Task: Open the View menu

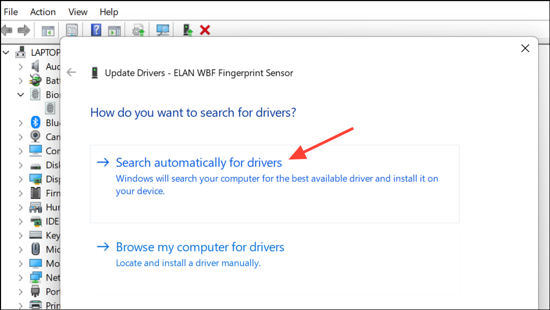Action: pyautogui.click(x=78, y=11)
